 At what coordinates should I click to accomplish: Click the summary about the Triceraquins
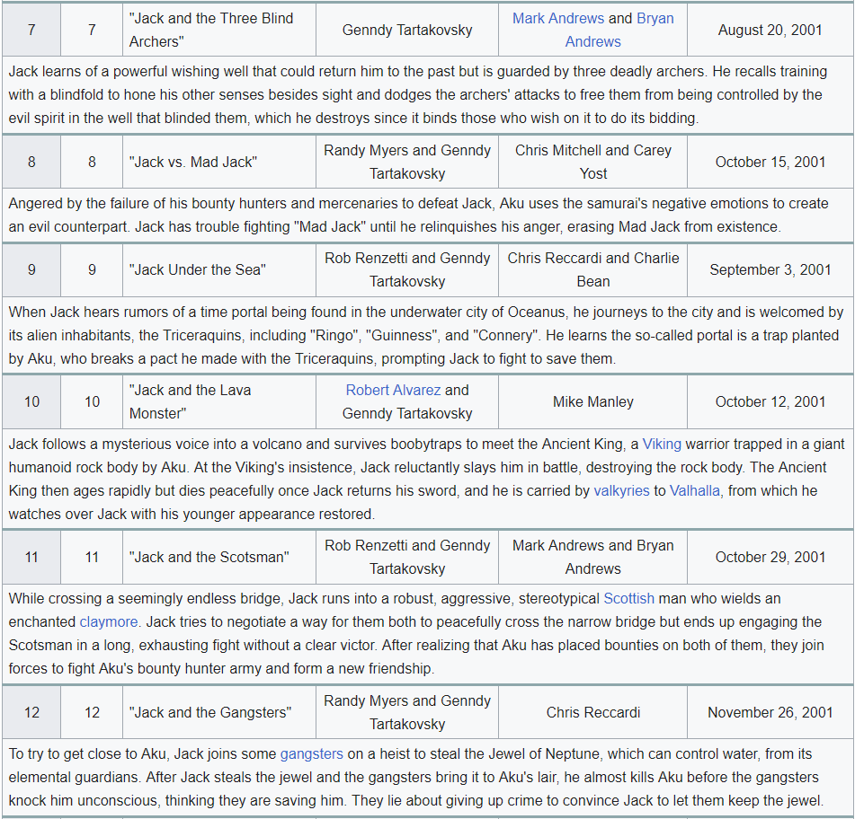tap(428, 336)
